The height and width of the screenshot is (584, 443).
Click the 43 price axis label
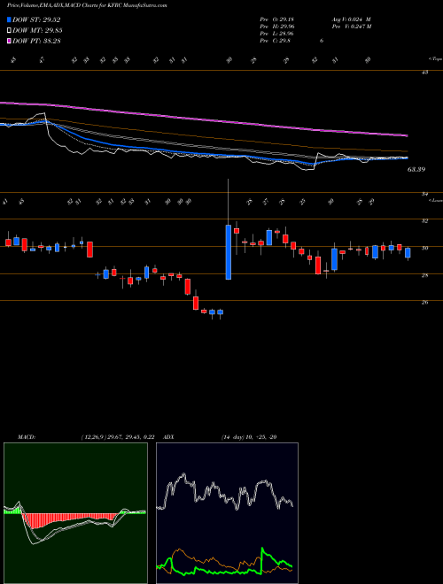[424, 73]
